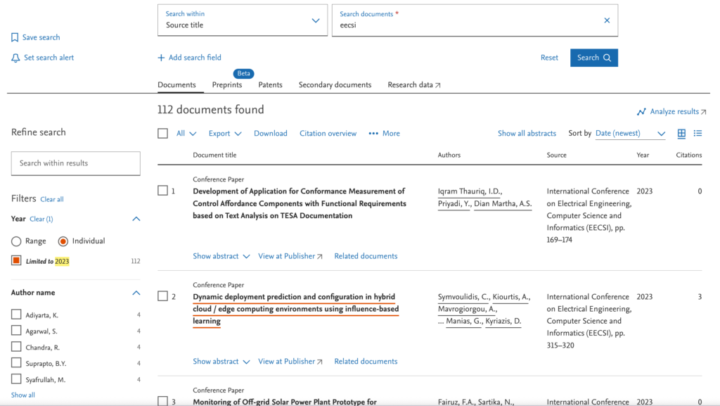This screenshot has height=406, width=720.
Task: Check the select All documents checkbox
Action: pos(163,134)
